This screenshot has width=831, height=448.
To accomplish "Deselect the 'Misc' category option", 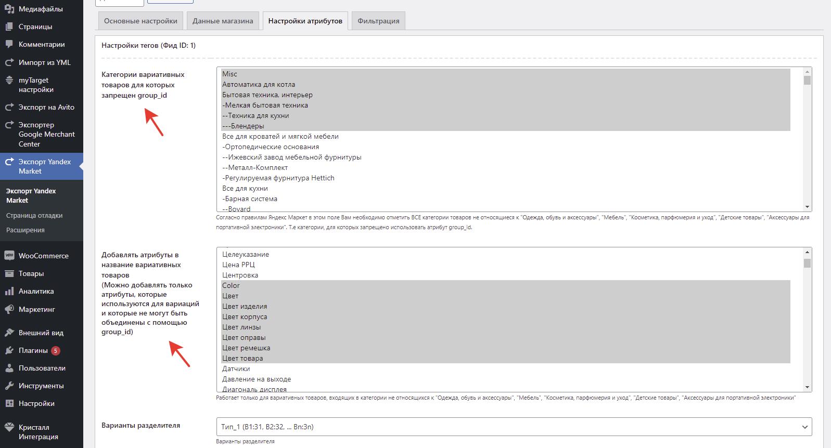I will click(x=229, y=74).
